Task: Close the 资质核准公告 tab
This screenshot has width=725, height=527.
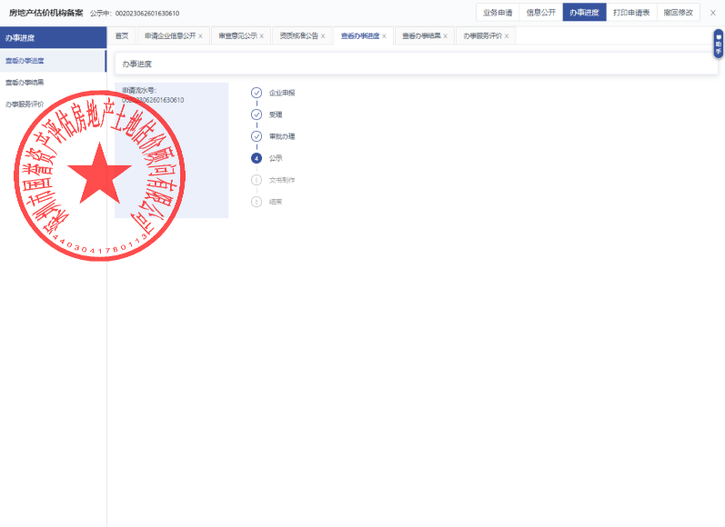Action: [323, 36]
